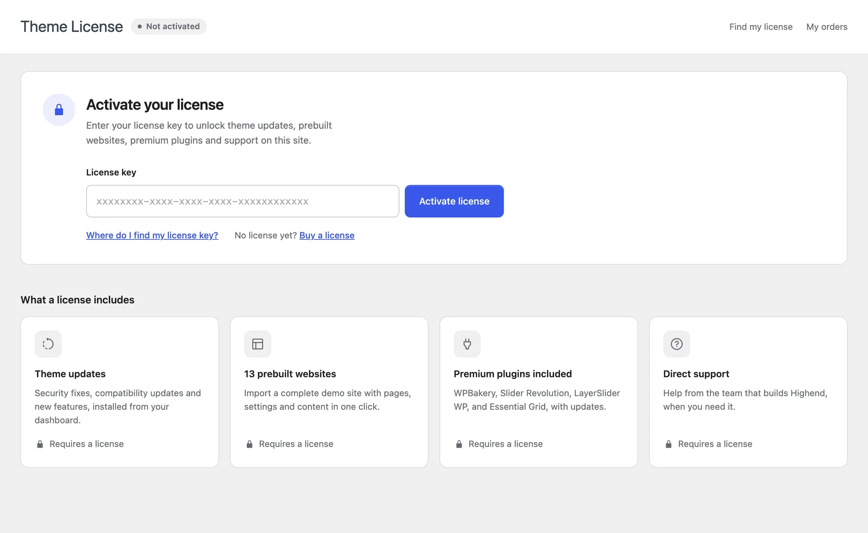Click the Activate your license heading
Image resolution: width=868 pixels, height=533 pixels.
click(155, 105)
